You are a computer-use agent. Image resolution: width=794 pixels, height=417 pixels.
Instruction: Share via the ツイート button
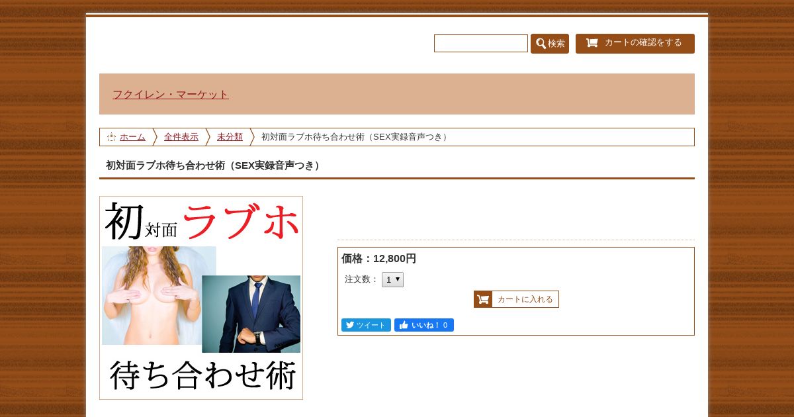click(x=366, y=325)
